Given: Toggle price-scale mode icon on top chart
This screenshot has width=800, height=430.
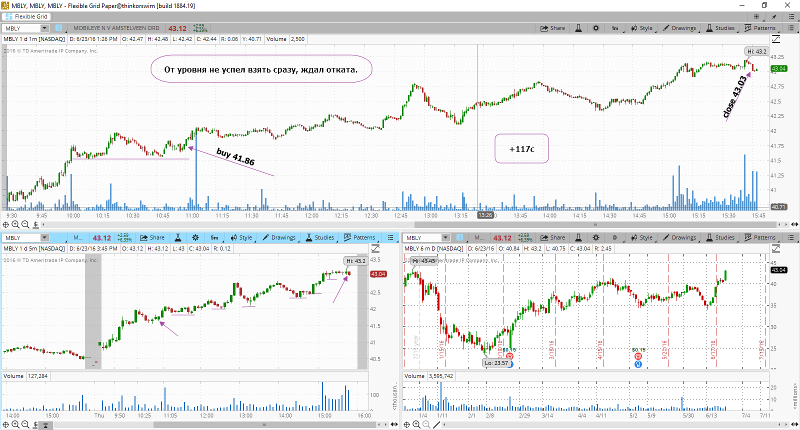Looking at the screenshot, I should click(x=776, y=39).
